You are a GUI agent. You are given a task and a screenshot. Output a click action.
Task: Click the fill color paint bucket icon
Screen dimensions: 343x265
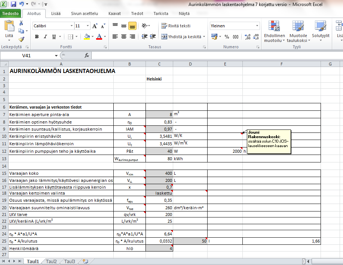point(87,37)
